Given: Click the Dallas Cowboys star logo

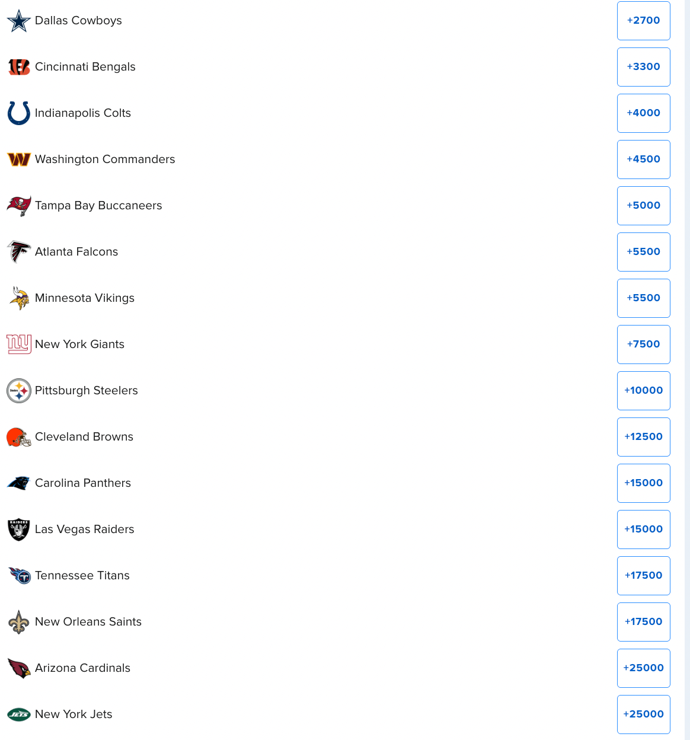Looking at the screenshot, I should [19, 21].
